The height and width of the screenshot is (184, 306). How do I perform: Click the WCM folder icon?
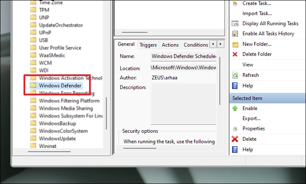click(x=33, y=63)
